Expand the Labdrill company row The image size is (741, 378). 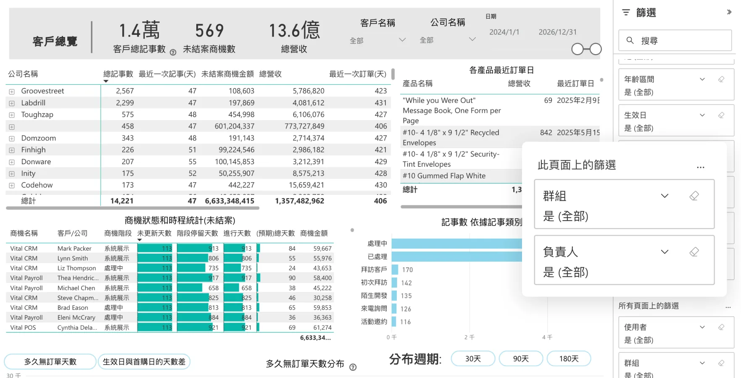pyautogui.click(x=12, y=103)
